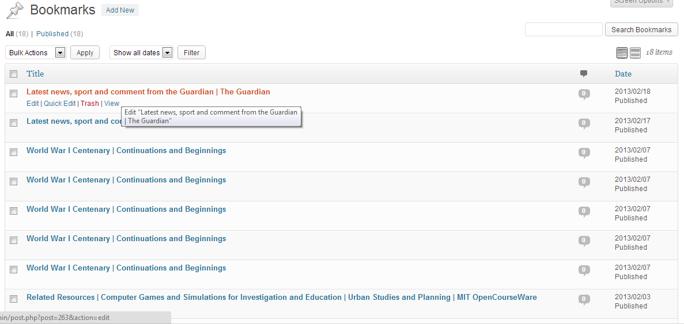Open the Screen Options panel
This screenshot has width=684, height=324.
(644, 2)
